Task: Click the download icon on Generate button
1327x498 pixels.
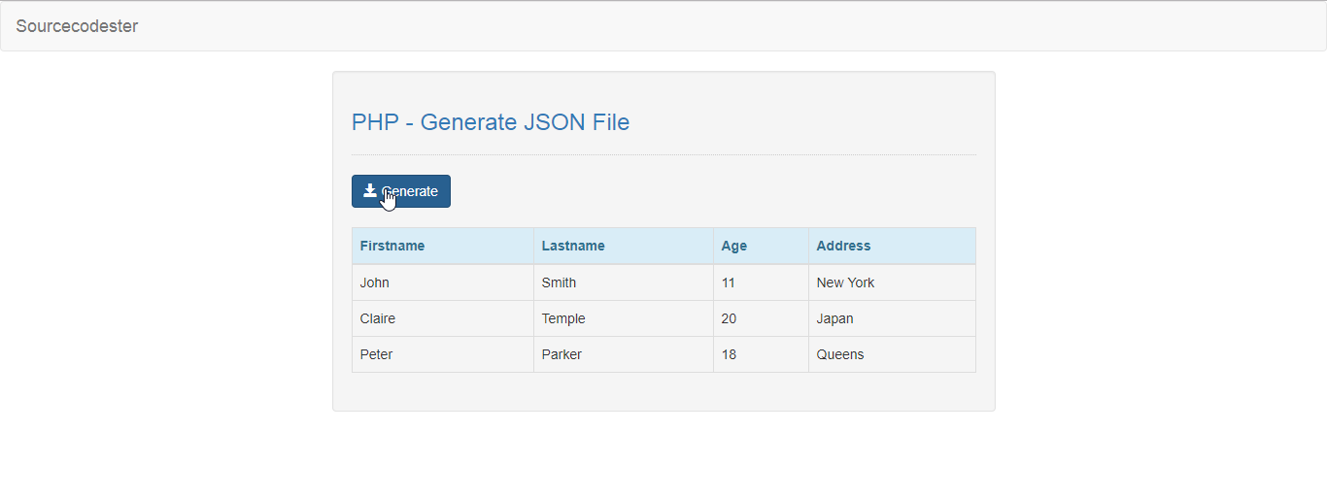Action: tap(370, 190)
